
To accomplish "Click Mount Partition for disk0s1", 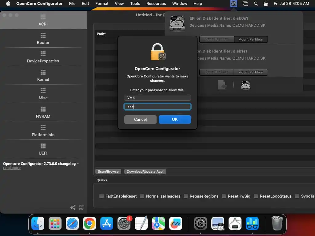I will coord(251,39).
